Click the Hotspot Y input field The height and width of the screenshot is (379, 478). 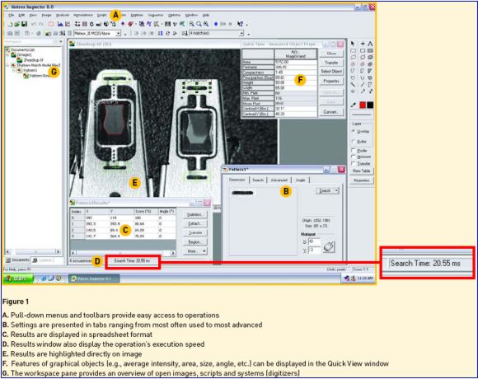[314, 250]
